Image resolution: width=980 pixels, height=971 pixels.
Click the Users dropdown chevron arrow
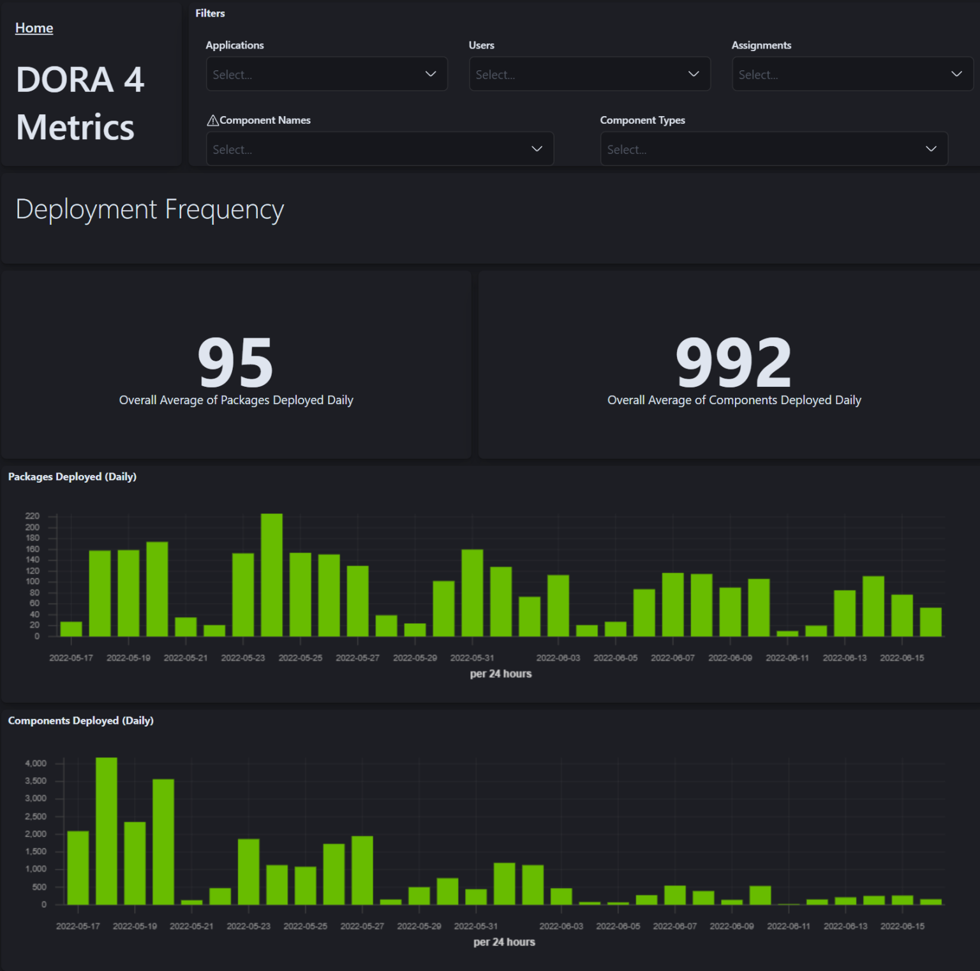(x=693, y=74)
